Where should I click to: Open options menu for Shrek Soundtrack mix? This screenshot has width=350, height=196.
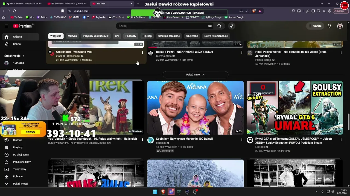click(x=142, y=139)
